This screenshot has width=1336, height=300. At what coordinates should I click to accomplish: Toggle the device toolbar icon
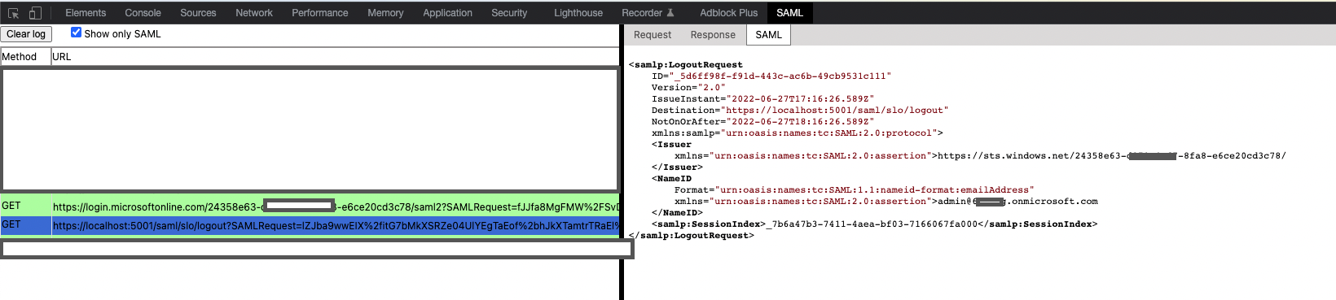(x=35, y=13)
